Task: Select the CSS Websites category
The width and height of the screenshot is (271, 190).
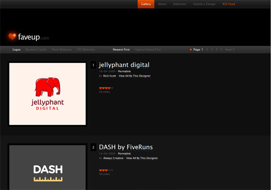Action: pyautogui.click(x=86, y=50)
